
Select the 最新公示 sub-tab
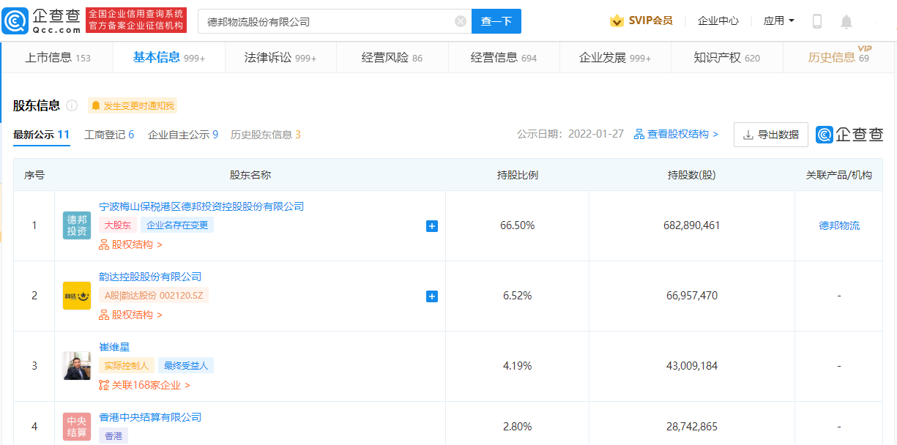pyautogui.click(x=42, y=135)
